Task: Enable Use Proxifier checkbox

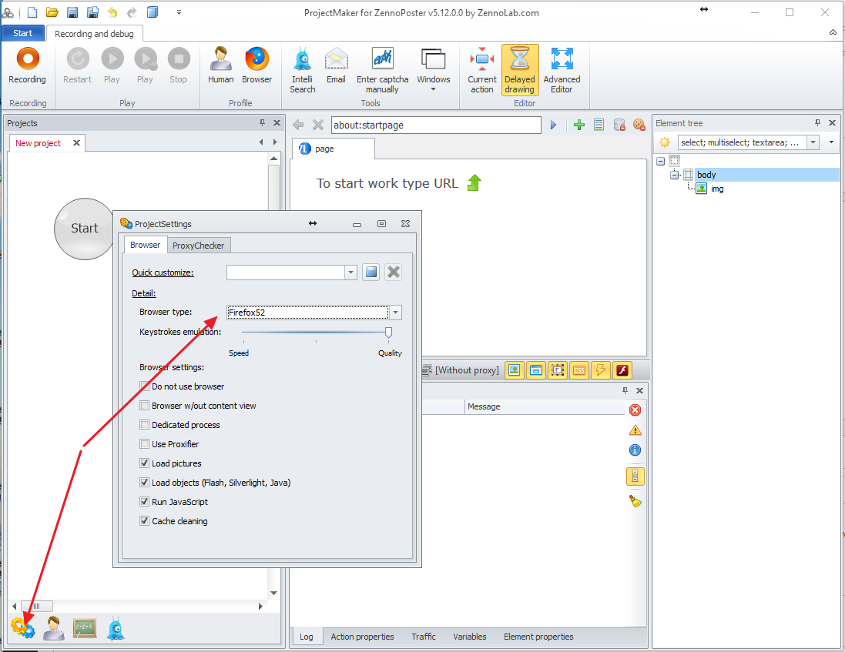Action: [144, 444]
